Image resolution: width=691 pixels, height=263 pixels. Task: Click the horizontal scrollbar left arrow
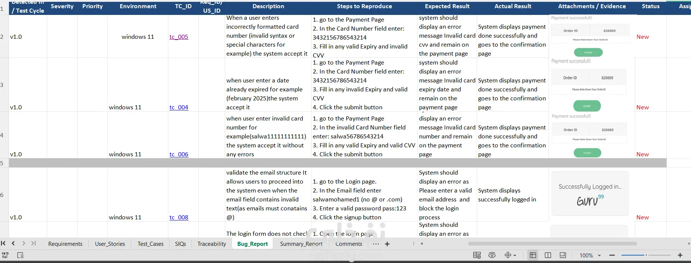click(x=422, y=244)
